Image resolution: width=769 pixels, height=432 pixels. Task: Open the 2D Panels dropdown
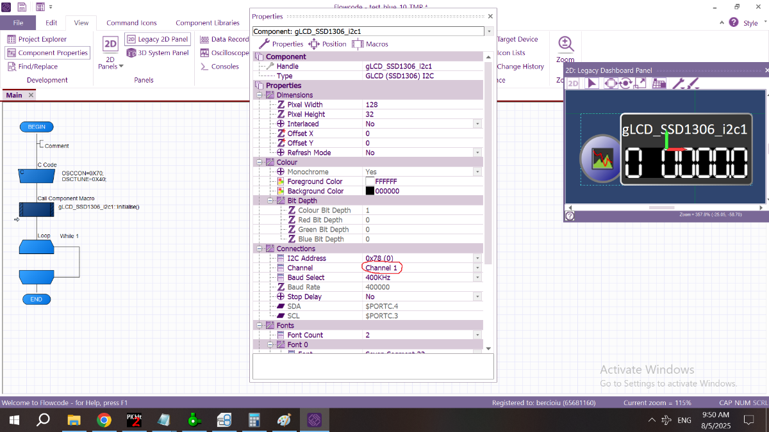pos(111,54)
